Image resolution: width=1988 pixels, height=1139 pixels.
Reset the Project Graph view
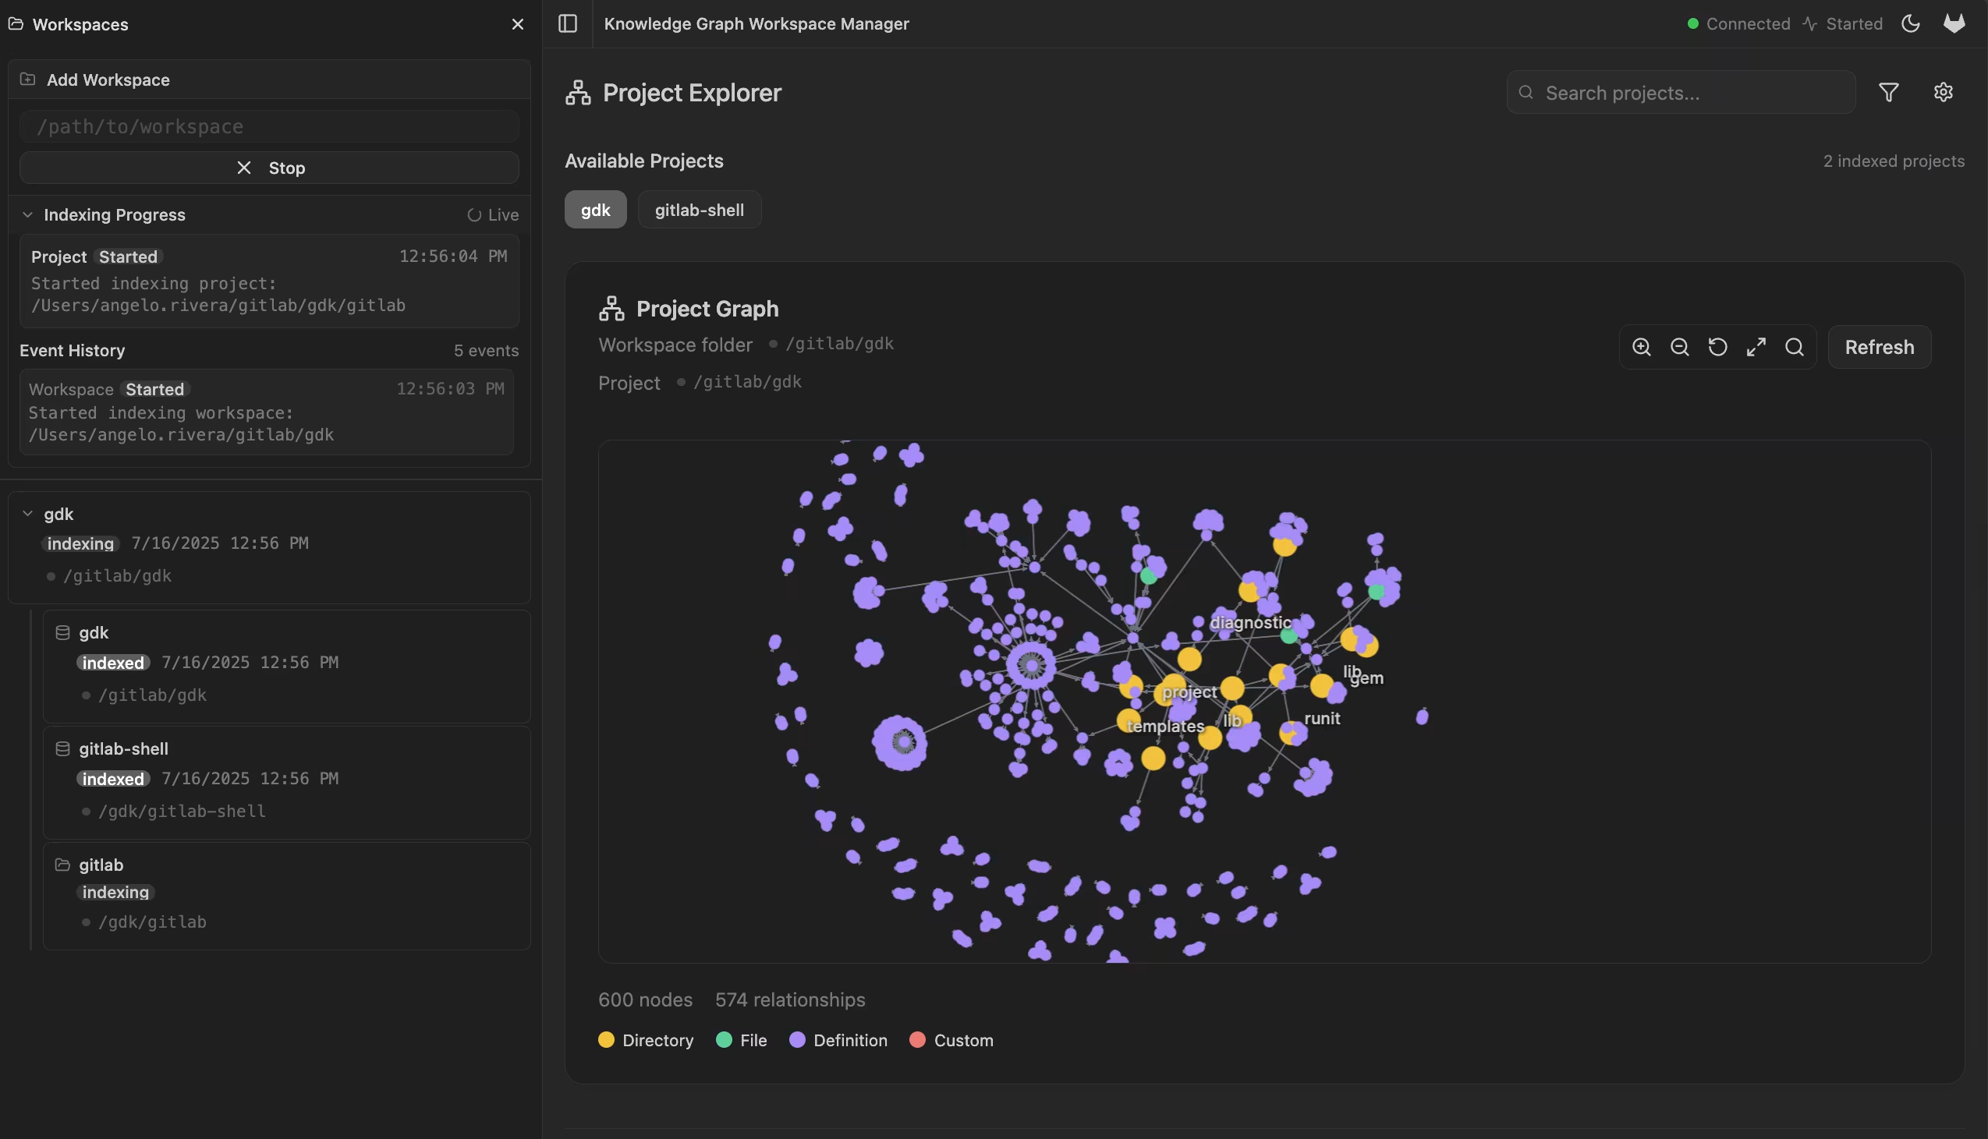[x=1718, y=347]
